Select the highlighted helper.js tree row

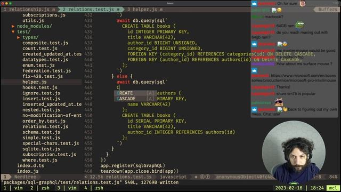pyautogui.click(x=42, y=82)
